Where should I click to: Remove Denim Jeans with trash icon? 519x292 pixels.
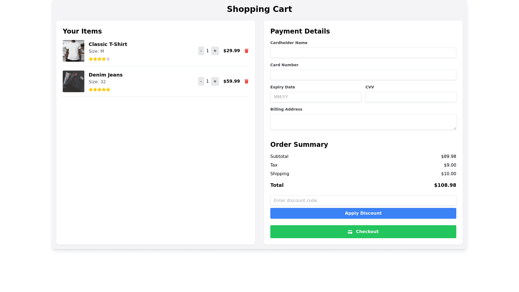(246, 81)
